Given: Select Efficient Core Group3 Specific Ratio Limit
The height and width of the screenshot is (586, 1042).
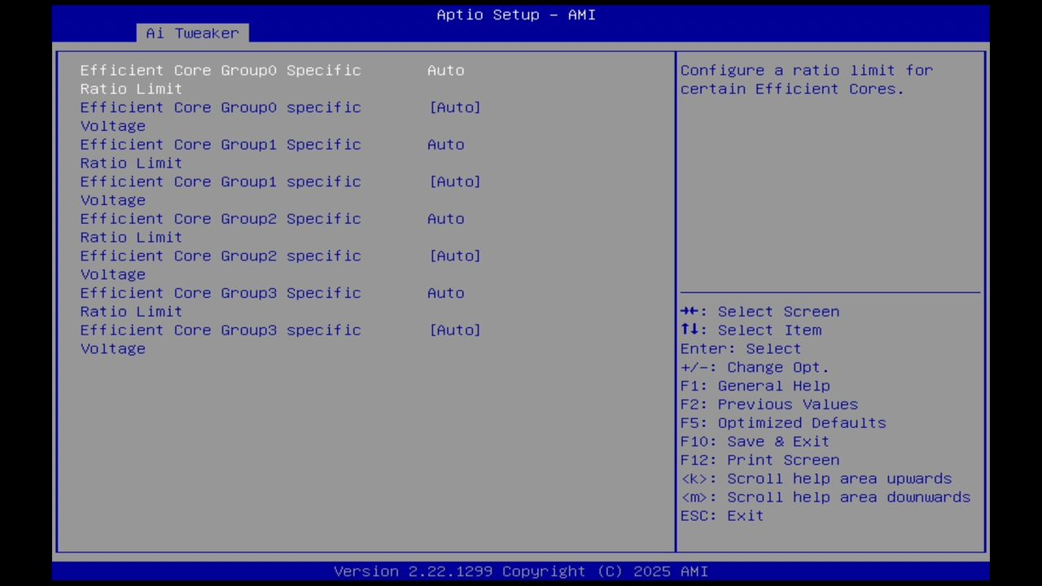Looking at the screenshot, I should pyautogui.click(x=221, y=302).
